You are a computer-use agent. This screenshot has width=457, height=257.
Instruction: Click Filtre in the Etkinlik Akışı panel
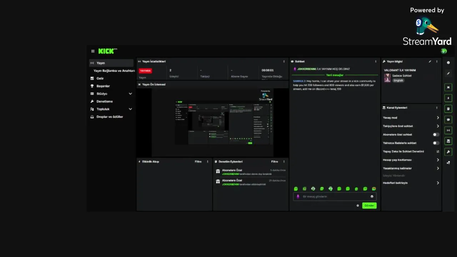[198, 162]
